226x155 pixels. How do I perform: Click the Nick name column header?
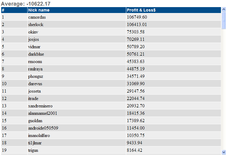point(39,10)
